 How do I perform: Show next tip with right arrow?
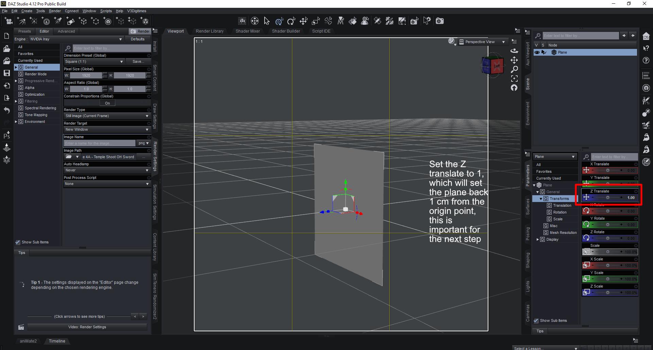coord(143,317)
